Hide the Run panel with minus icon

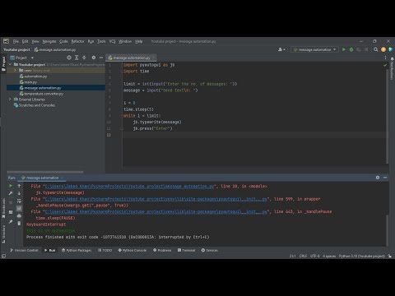(385, 178)
